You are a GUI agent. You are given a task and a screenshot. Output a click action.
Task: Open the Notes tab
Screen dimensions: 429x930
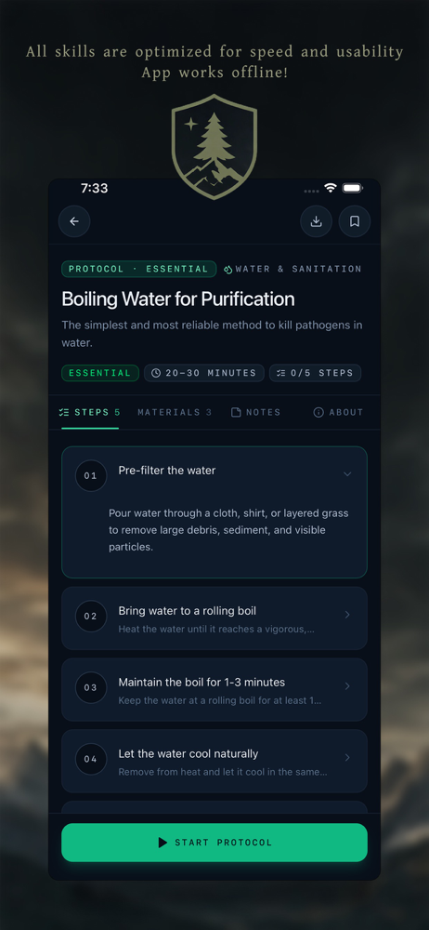[256, 412]
